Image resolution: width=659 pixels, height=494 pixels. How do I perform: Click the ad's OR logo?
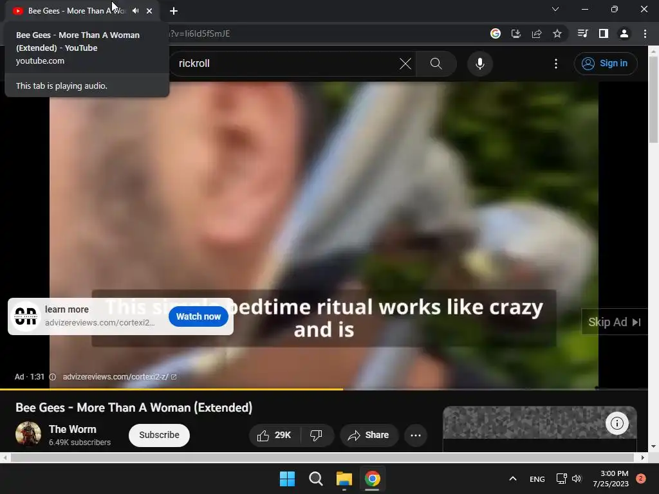point(26,316)
